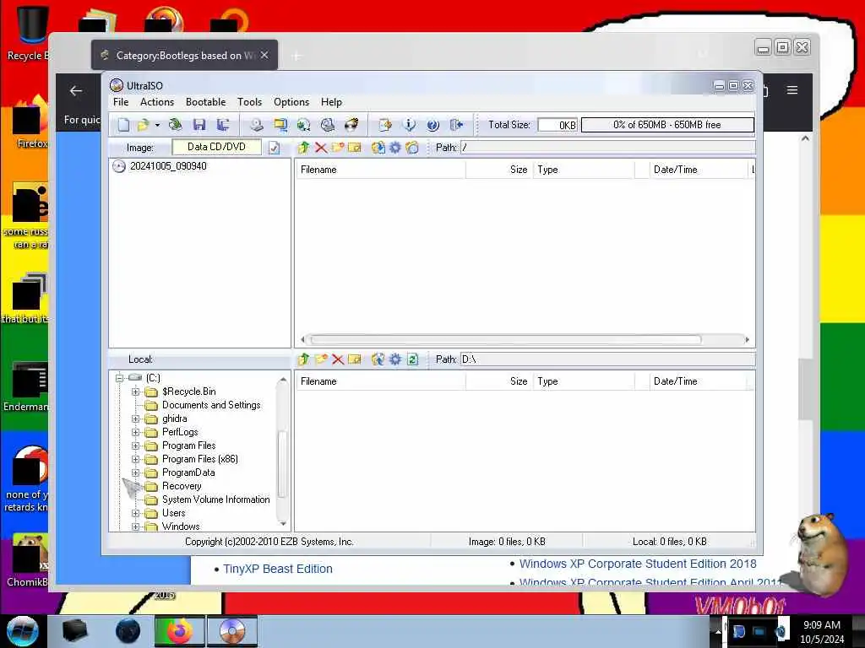Image resolution: width=865 pixels, height=648 pixels.
Task: Click the Rename icon in Image toolbar
Action: [x=354, y=148]
